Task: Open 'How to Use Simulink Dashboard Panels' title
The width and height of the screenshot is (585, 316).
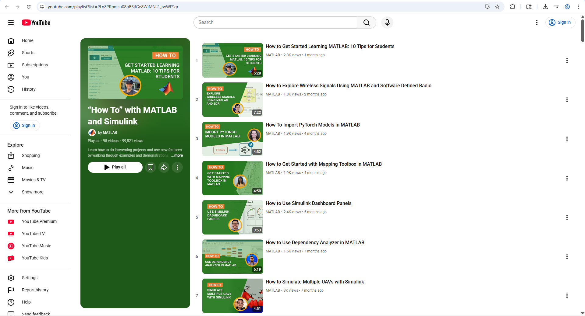Action: 309,203
